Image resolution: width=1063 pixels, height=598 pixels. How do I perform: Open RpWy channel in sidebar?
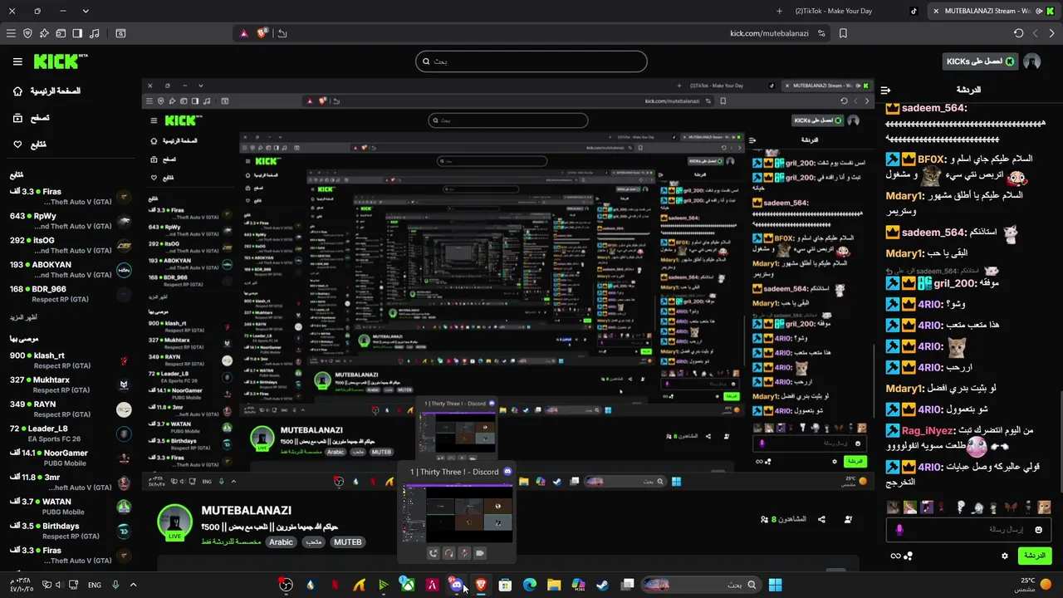[71, 221]
